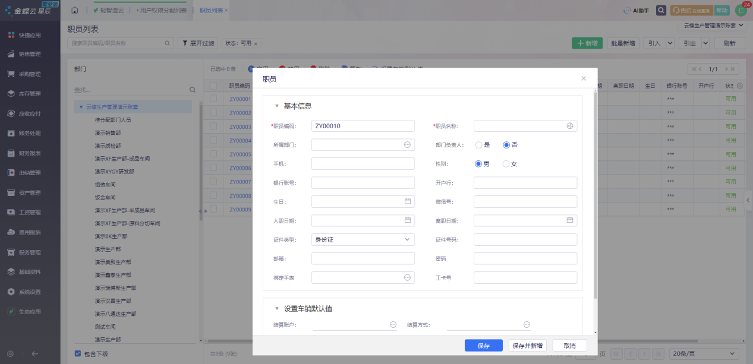Expand the right side panel arrow
This screenshot has height=364, width=753.
748,201
